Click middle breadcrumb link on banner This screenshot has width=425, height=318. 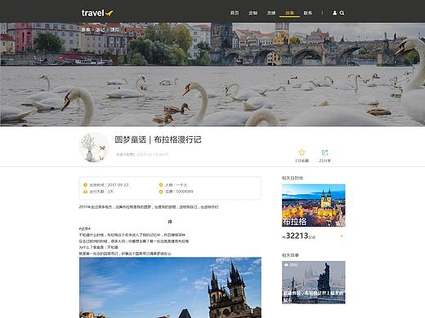point(101,29)
